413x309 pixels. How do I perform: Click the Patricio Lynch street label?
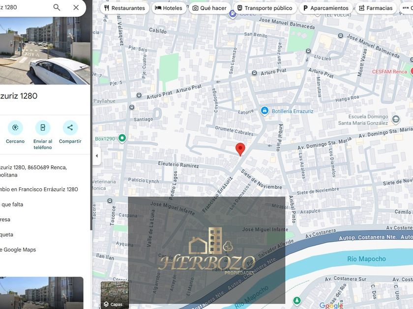143,180
